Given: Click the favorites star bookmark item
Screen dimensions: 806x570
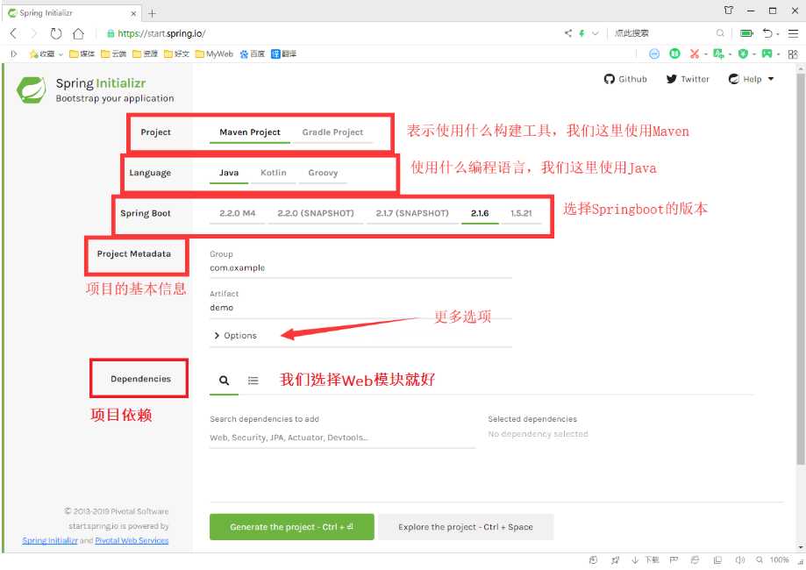Looking at the screenshot, I should [42, 53].
